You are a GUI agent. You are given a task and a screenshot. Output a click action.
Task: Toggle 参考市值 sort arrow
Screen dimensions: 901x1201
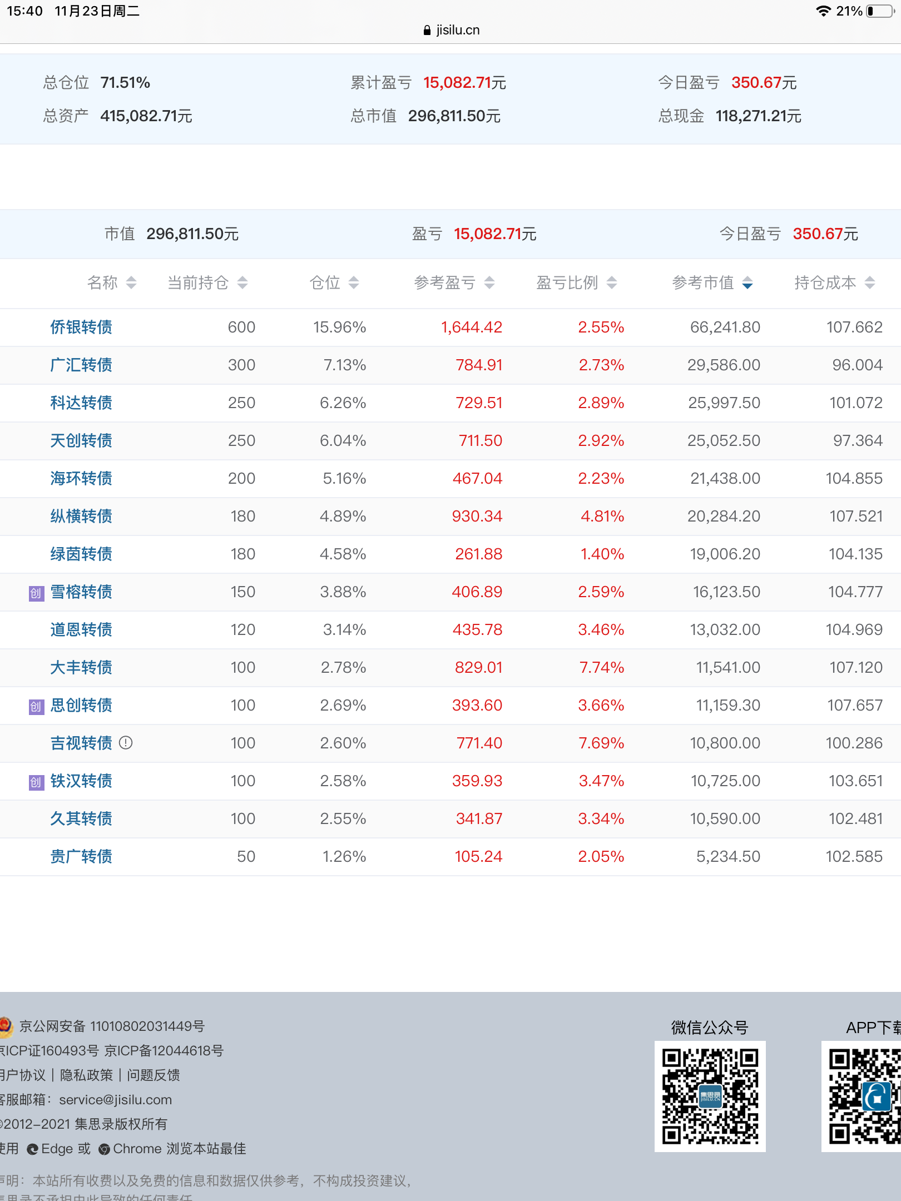747,282
